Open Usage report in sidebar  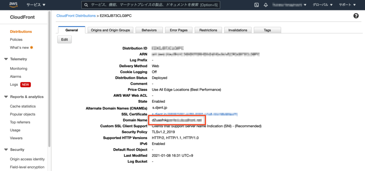15,130
